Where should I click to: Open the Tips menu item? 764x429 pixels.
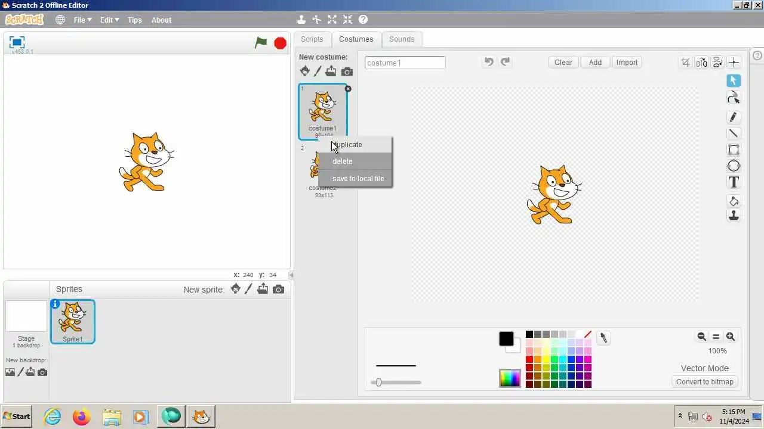point(135,20)
